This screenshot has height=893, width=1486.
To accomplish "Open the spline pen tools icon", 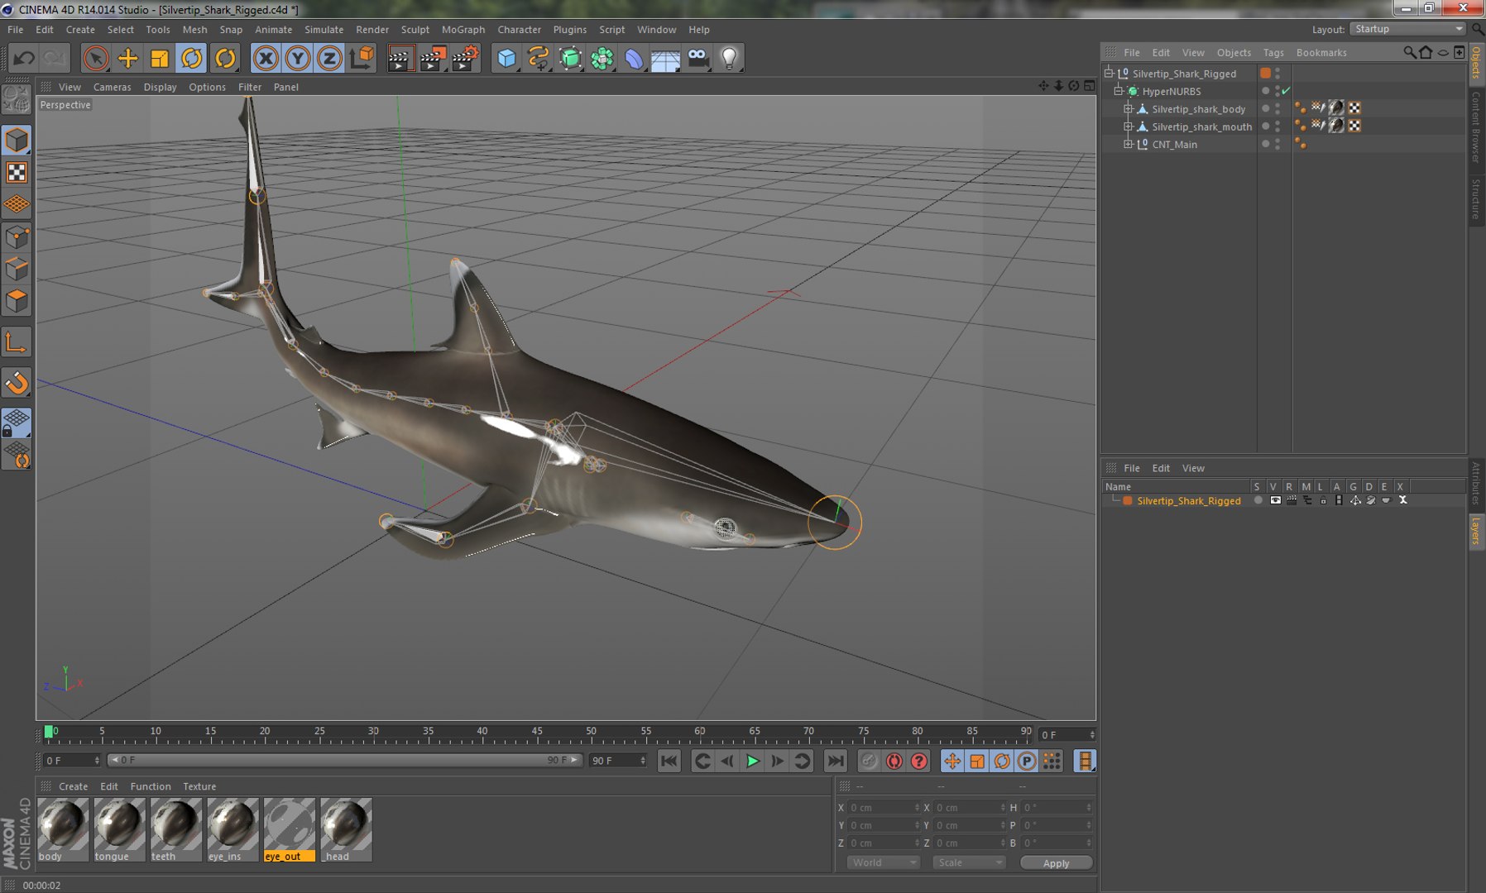I will pos(539,58).
